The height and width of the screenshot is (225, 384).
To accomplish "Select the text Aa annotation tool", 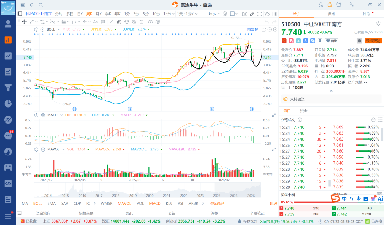I will (x=95, y=22).
